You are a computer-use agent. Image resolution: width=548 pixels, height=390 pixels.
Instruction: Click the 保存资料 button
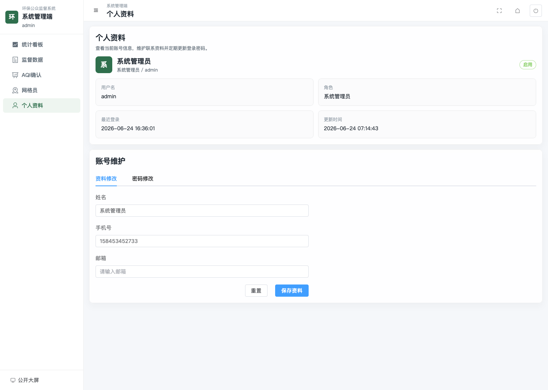click(292, 291)
